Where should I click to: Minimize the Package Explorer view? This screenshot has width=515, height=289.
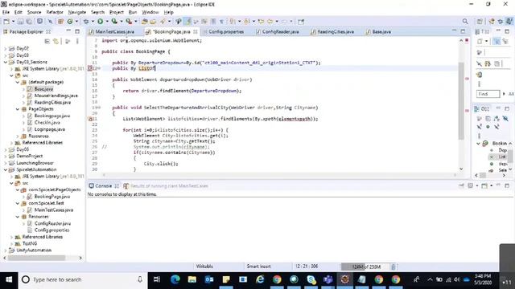click(x=68, y=31)
